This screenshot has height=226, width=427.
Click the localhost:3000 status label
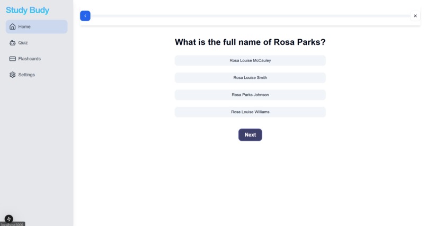[13, 224]
